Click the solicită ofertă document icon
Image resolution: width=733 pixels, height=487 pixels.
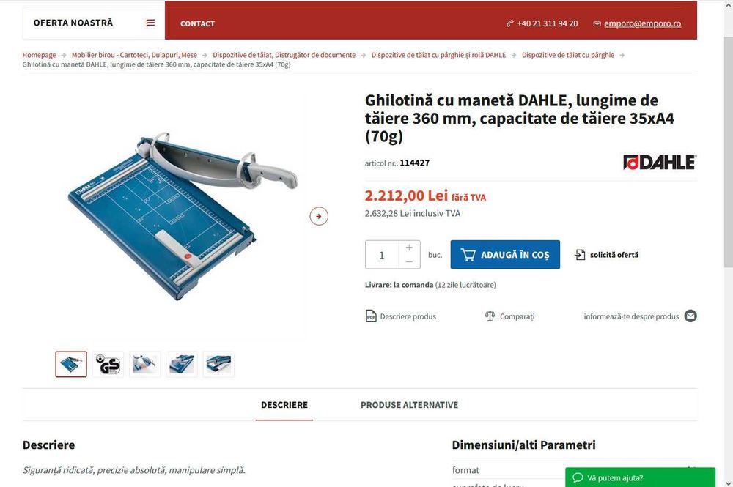[x=580, y=254]
